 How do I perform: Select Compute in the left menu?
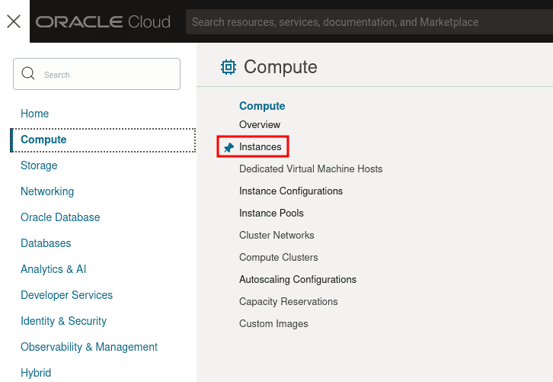click(x=104, y=140)
